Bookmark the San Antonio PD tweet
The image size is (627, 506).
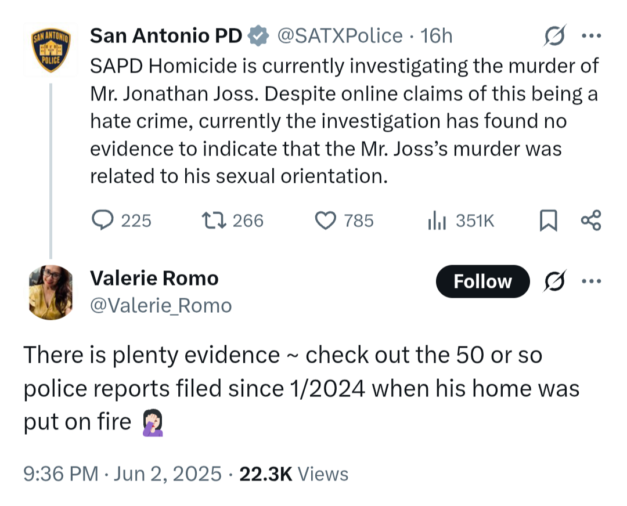[548, 221]
